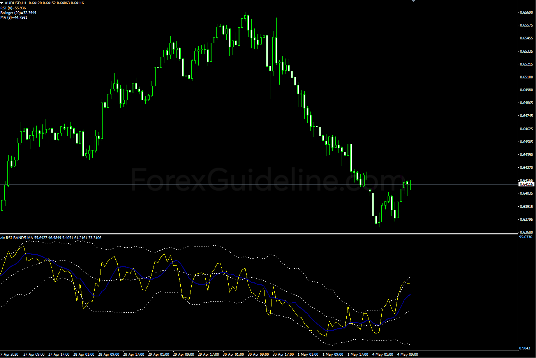This screenshot has width=536, height=358.
Task: Click the 29 Apr 09:00 time label
Action: pyautogui.click(x=183, y=354)
